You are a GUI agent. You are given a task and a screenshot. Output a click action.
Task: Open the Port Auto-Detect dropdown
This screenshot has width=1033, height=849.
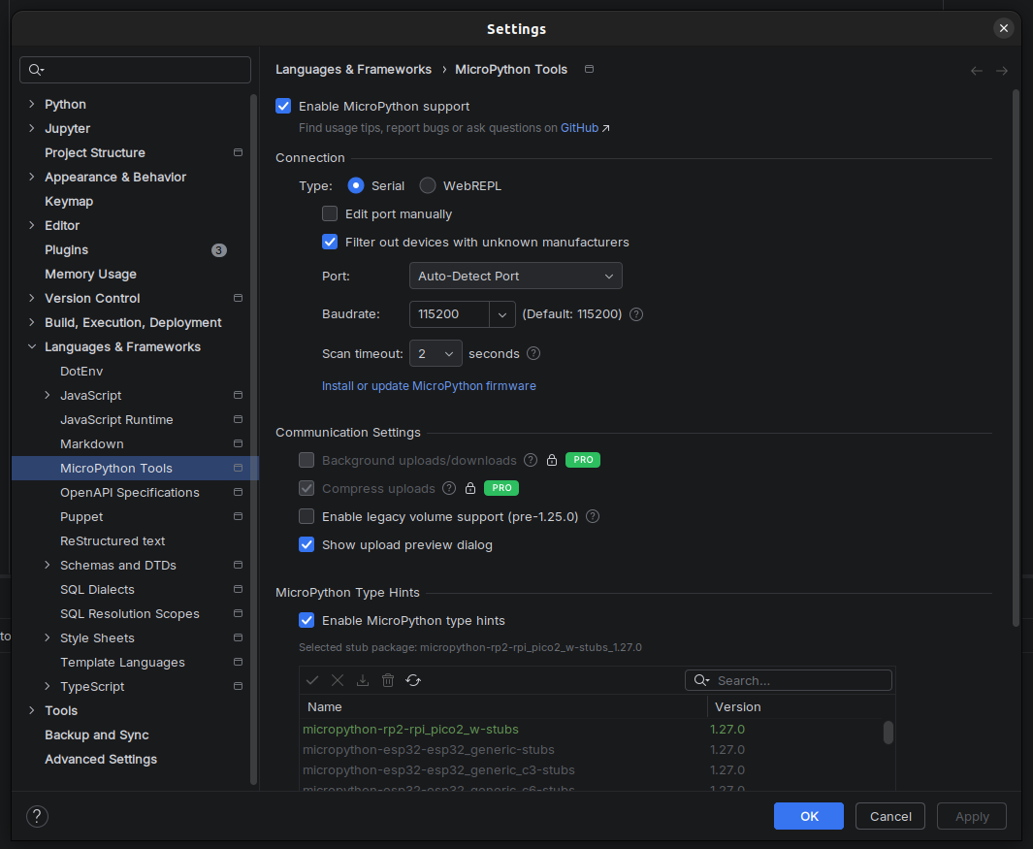point(515,277)
